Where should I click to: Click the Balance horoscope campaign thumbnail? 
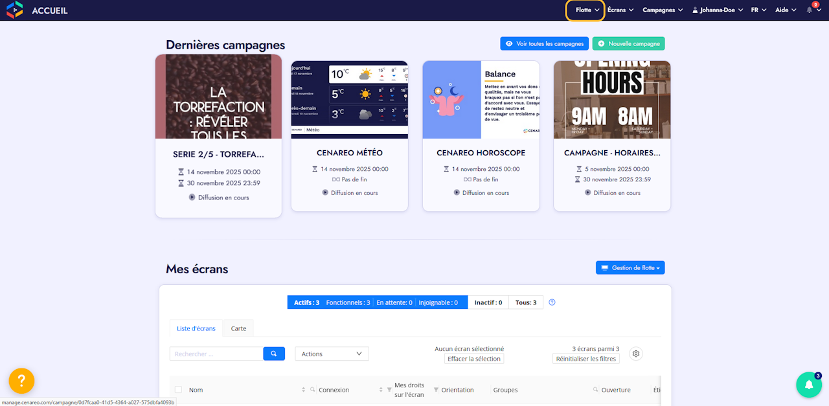point(481,100)
